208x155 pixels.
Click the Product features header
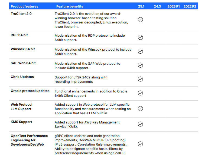(x=24, y=6)
